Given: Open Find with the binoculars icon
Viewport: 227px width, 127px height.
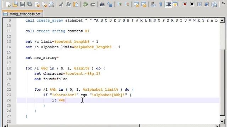Looking at the screenshot, I should point(102,5).
